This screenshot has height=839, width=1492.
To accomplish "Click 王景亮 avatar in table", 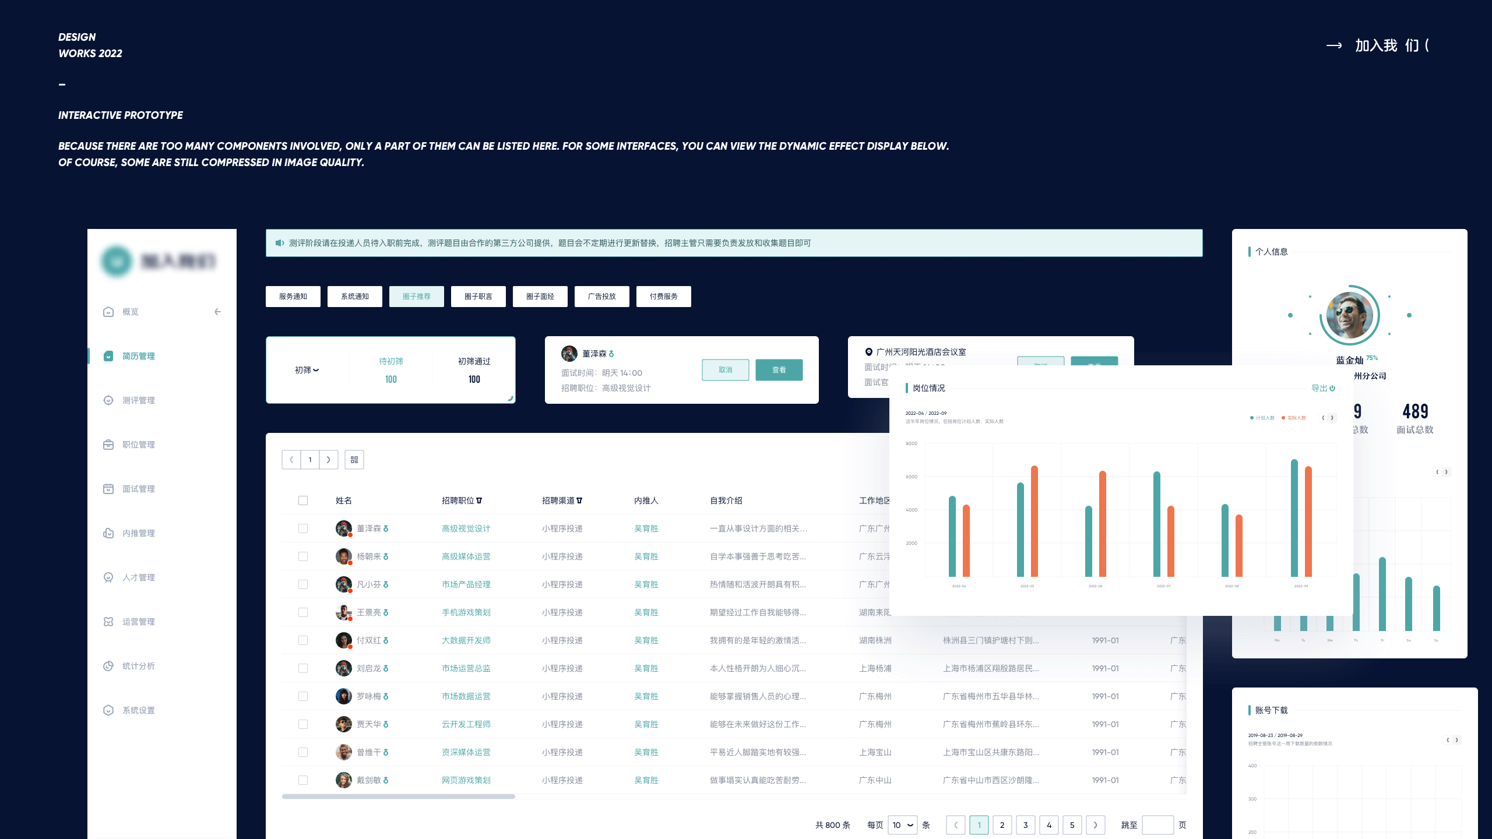I will tap(344, 612).
